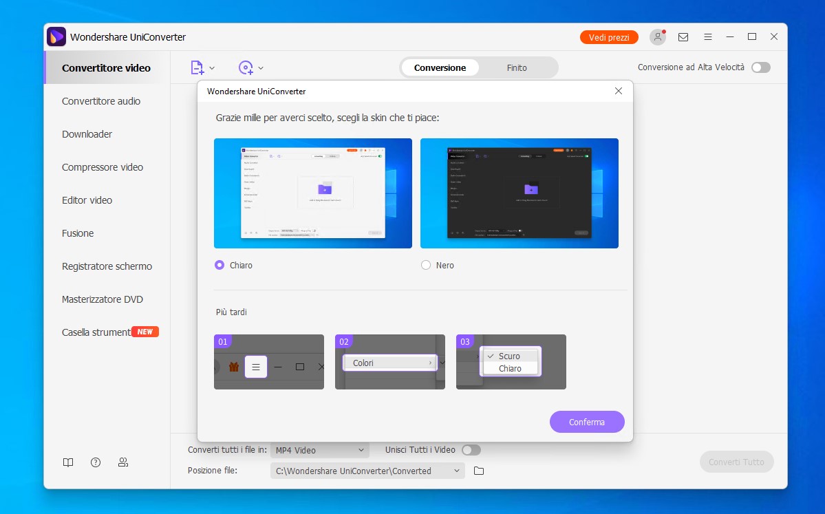Open Masterizzatore DVD section
825x514 pixels.
pyautogui.click(x=103, y=299)
